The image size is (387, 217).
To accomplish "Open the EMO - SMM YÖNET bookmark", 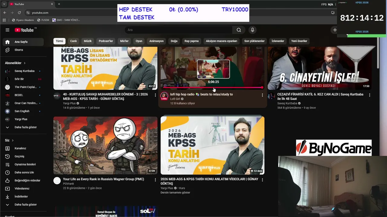I will pyautogui.click(x=66, y=20).
